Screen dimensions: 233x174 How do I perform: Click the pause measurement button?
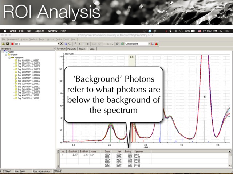(83, 44)
